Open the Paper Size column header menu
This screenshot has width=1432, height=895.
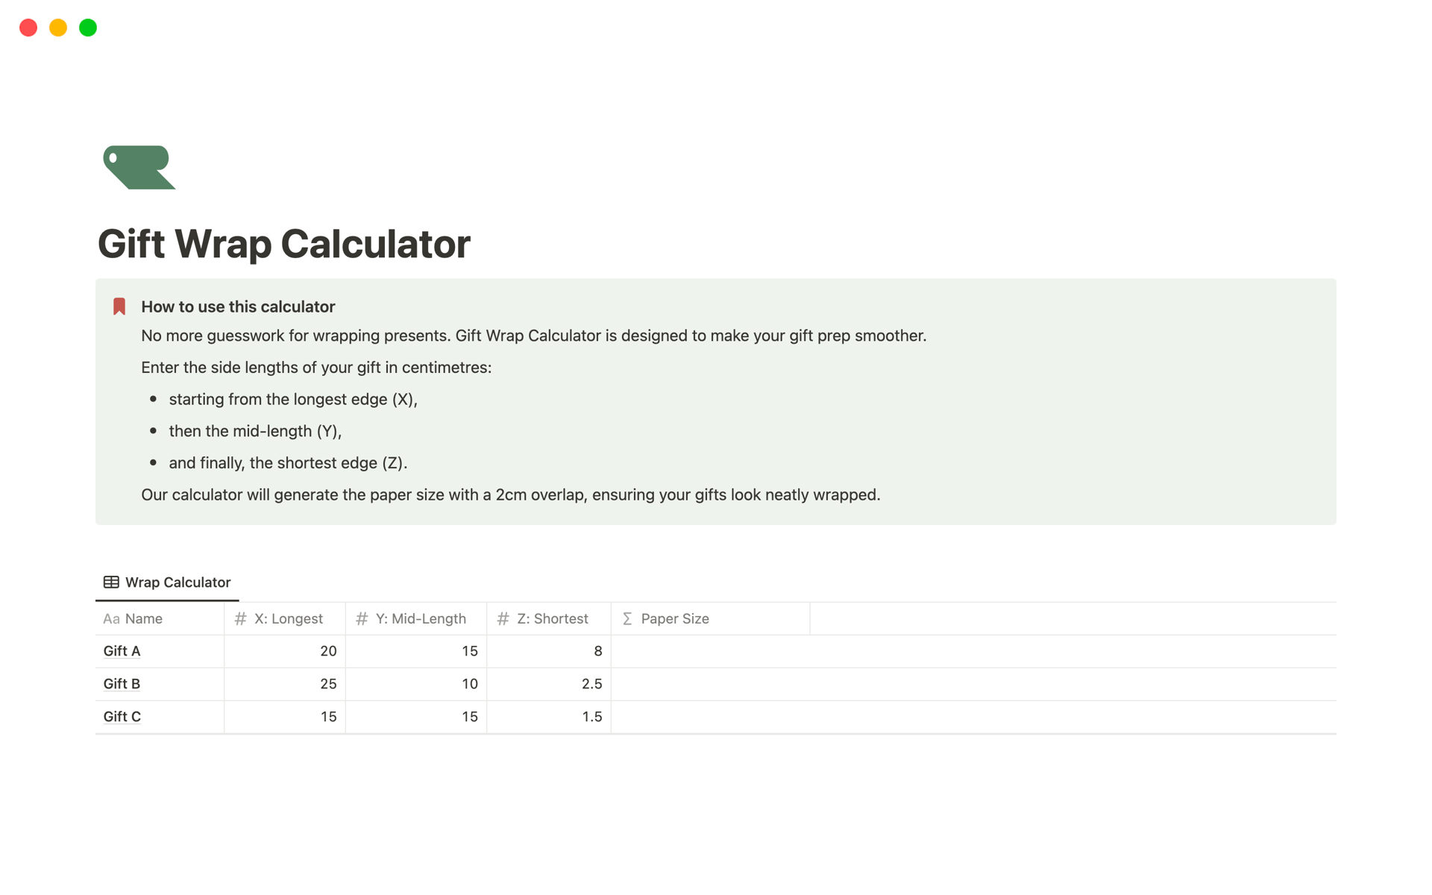(675, 618)
